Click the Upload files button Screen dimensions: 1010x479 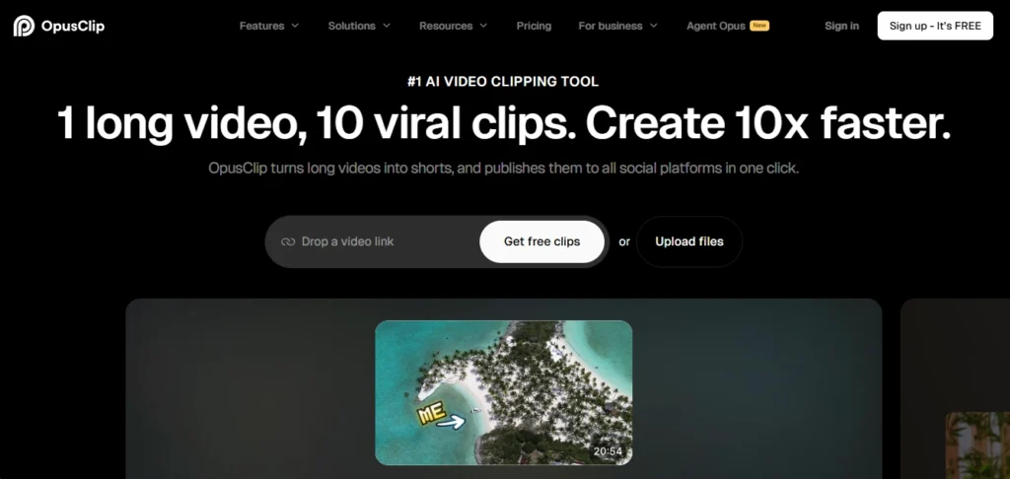(x=688, y=241)
